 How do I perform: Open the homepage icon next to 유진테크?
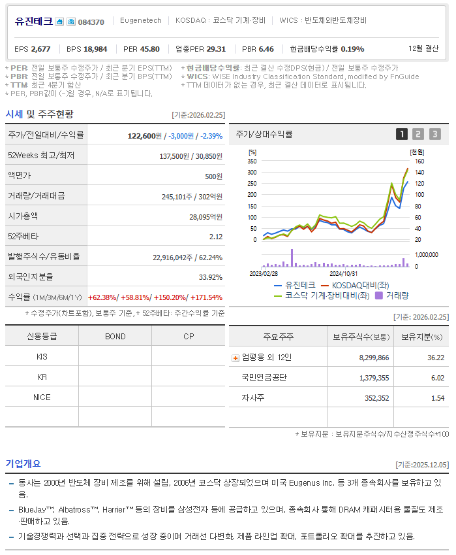pos(60,22)
